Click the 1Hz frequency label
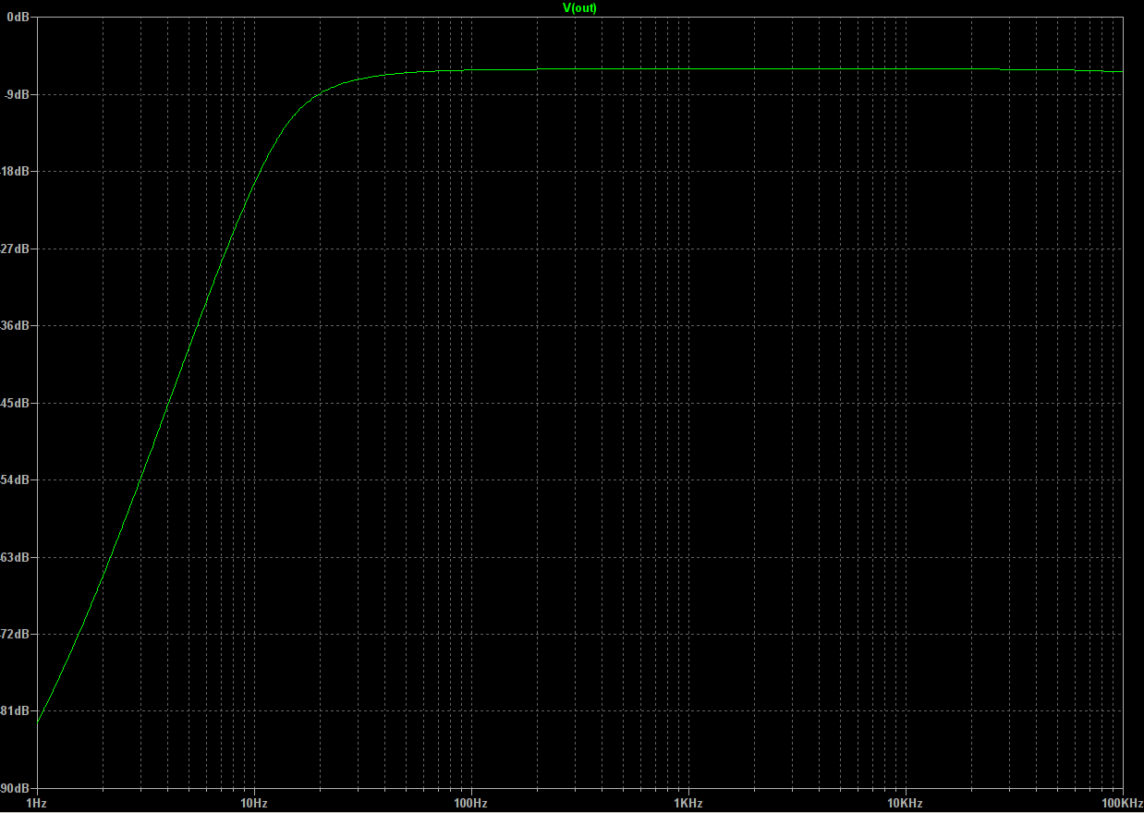The height and width of the screenshot is (813, 1144). coord(36,804)
